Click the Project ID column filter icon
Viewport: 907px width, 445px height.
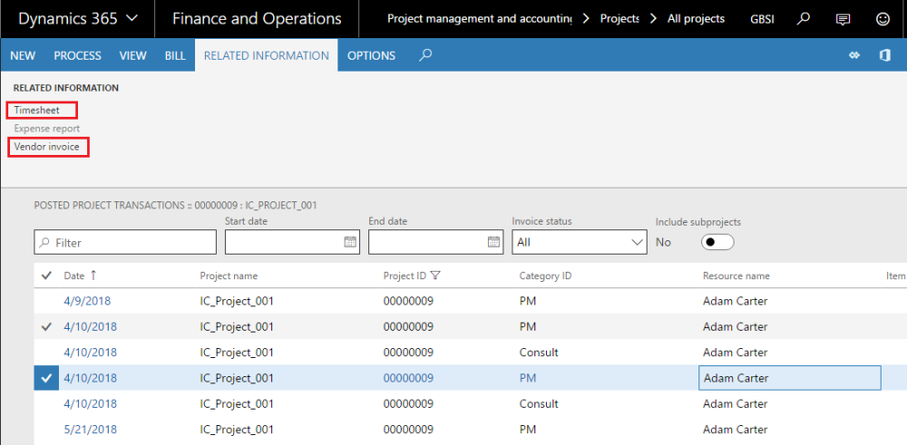(x=435, y=276)
